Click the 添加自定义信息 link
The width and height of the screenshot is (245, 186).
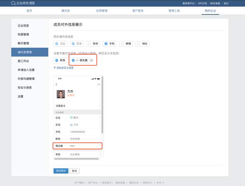(65, 67)
